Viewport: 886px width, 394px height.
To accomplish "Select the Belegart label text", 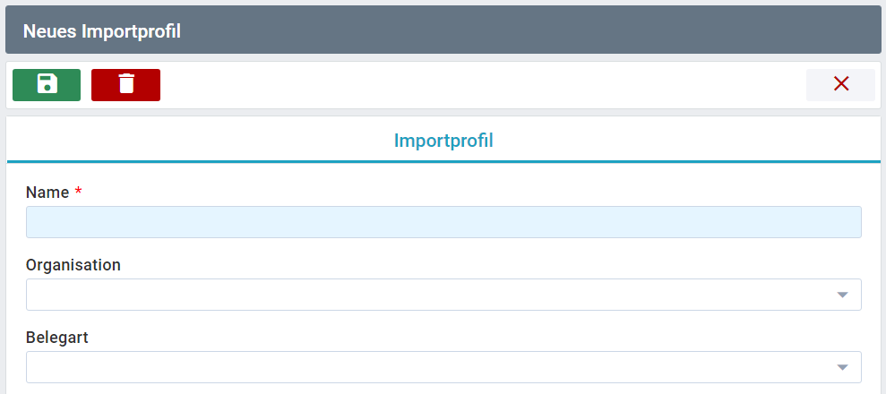I will (57, 338).
